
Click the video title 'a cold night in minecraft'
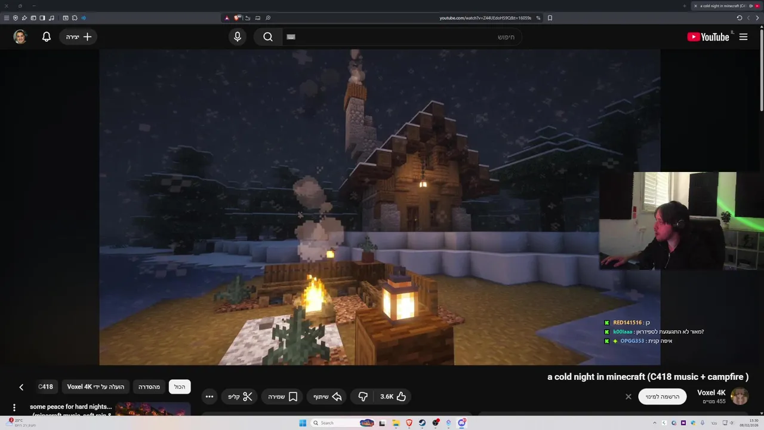(x=648, y=377)
